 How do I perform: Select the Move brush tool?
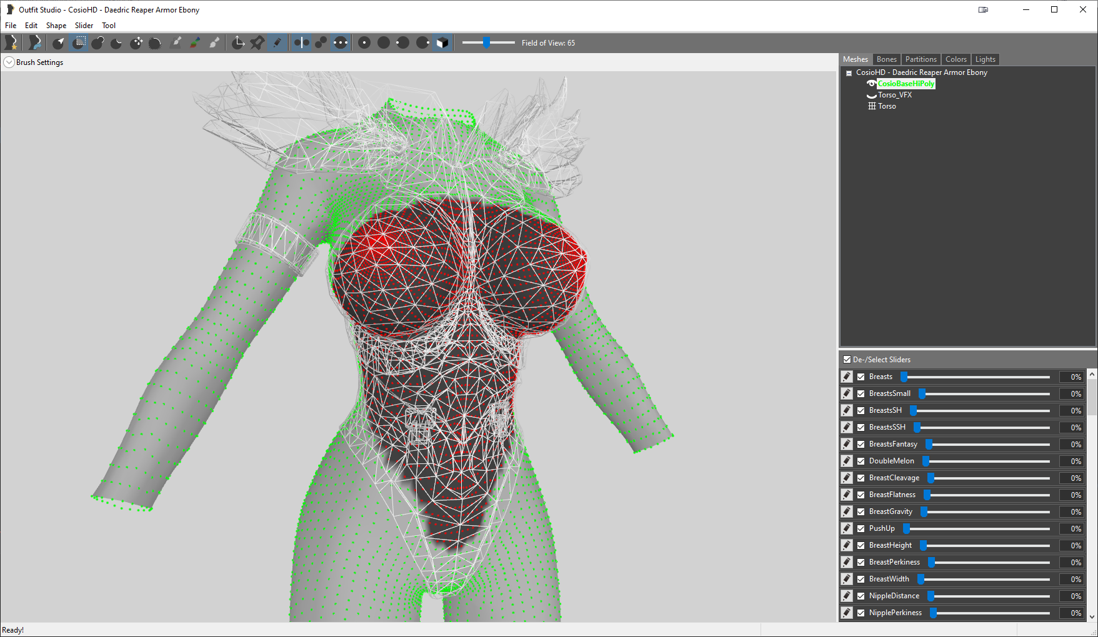coord(136,42)
